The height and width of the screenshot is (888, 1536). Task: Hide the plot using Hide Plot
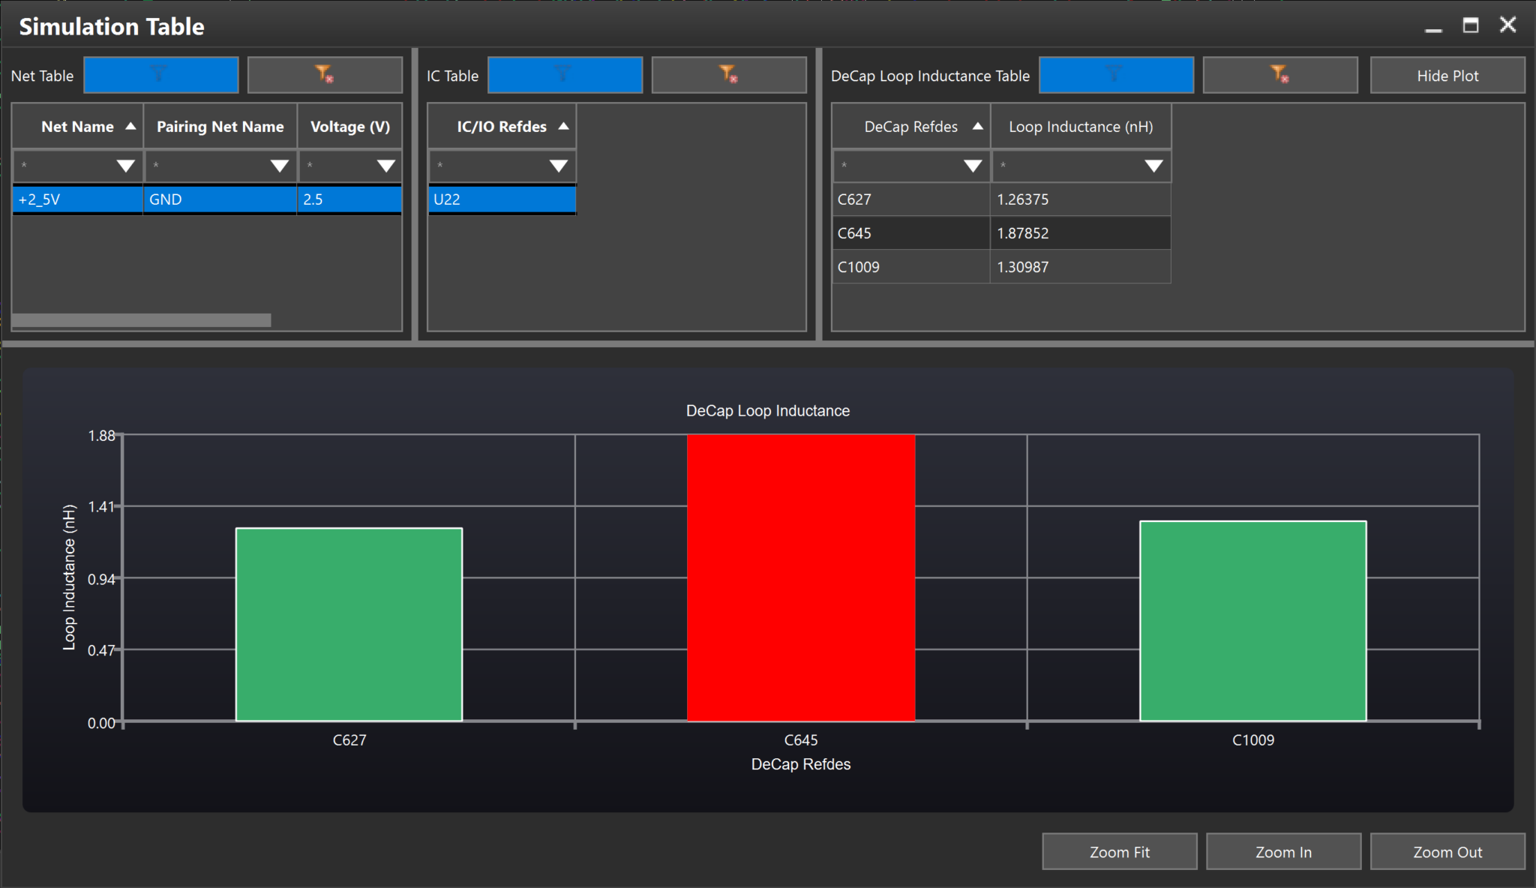coord(1447,74)
